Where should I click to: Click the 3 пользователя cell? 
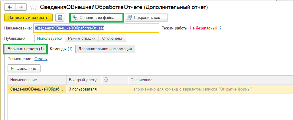[x=84, y=89]
